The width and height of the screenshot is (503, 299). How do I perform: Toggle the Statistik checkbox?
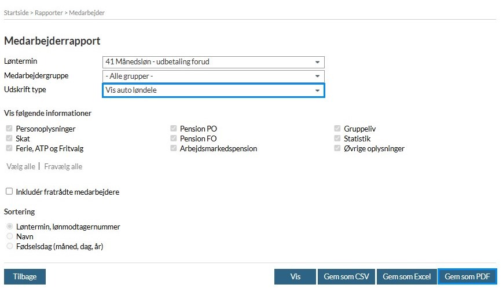tap(337, 138)
